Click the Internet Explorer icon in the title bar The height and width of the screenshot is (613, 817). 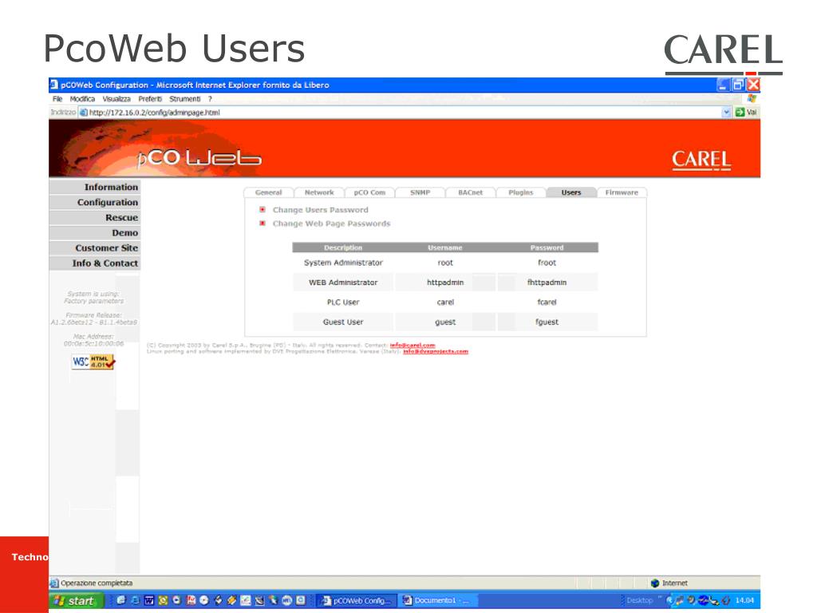point(53,85)
